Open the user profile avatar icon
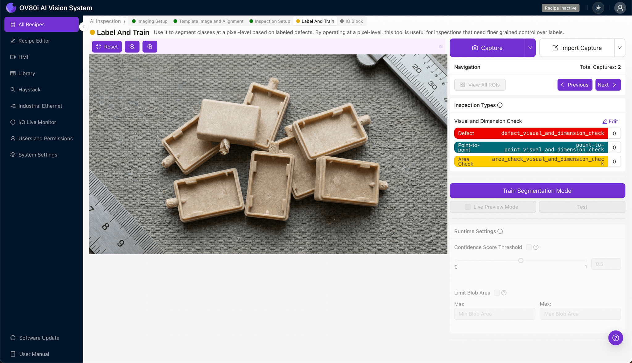Screen dimensions: 632x363 tap(620, 8)
